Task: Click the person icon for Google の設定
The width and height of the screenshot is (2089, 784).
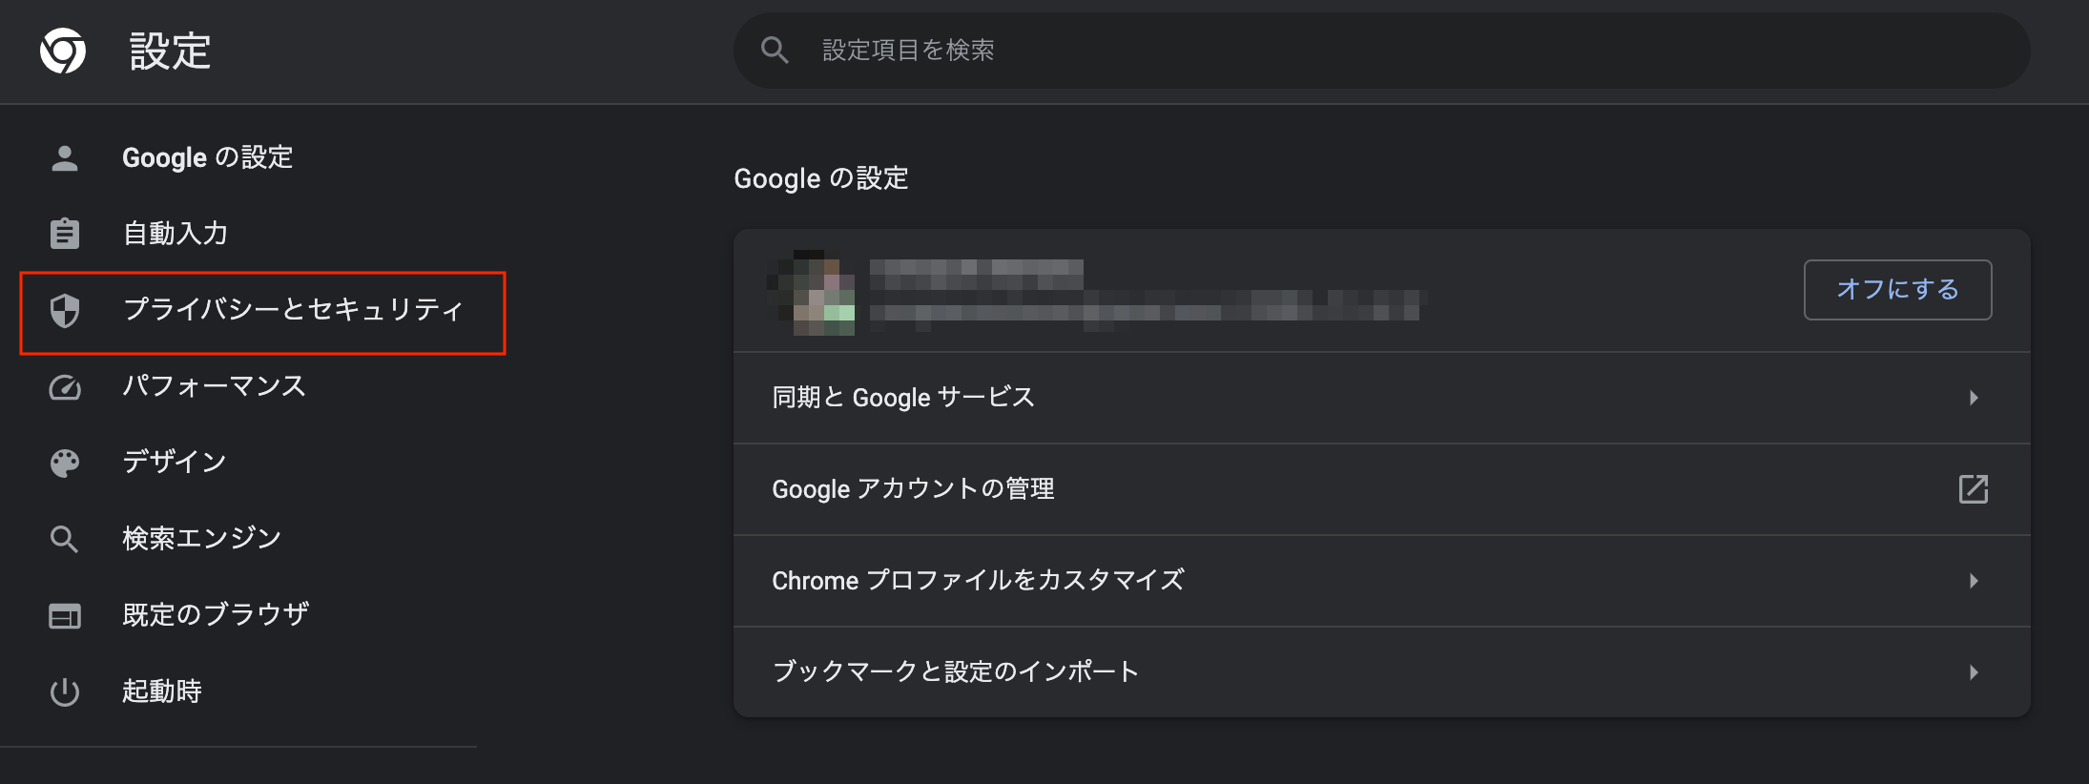Action: pos(65,157)
